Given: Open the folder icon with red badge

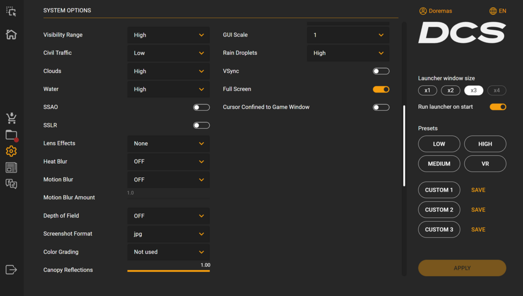Looking at the screenshot, I should point(11,135).
